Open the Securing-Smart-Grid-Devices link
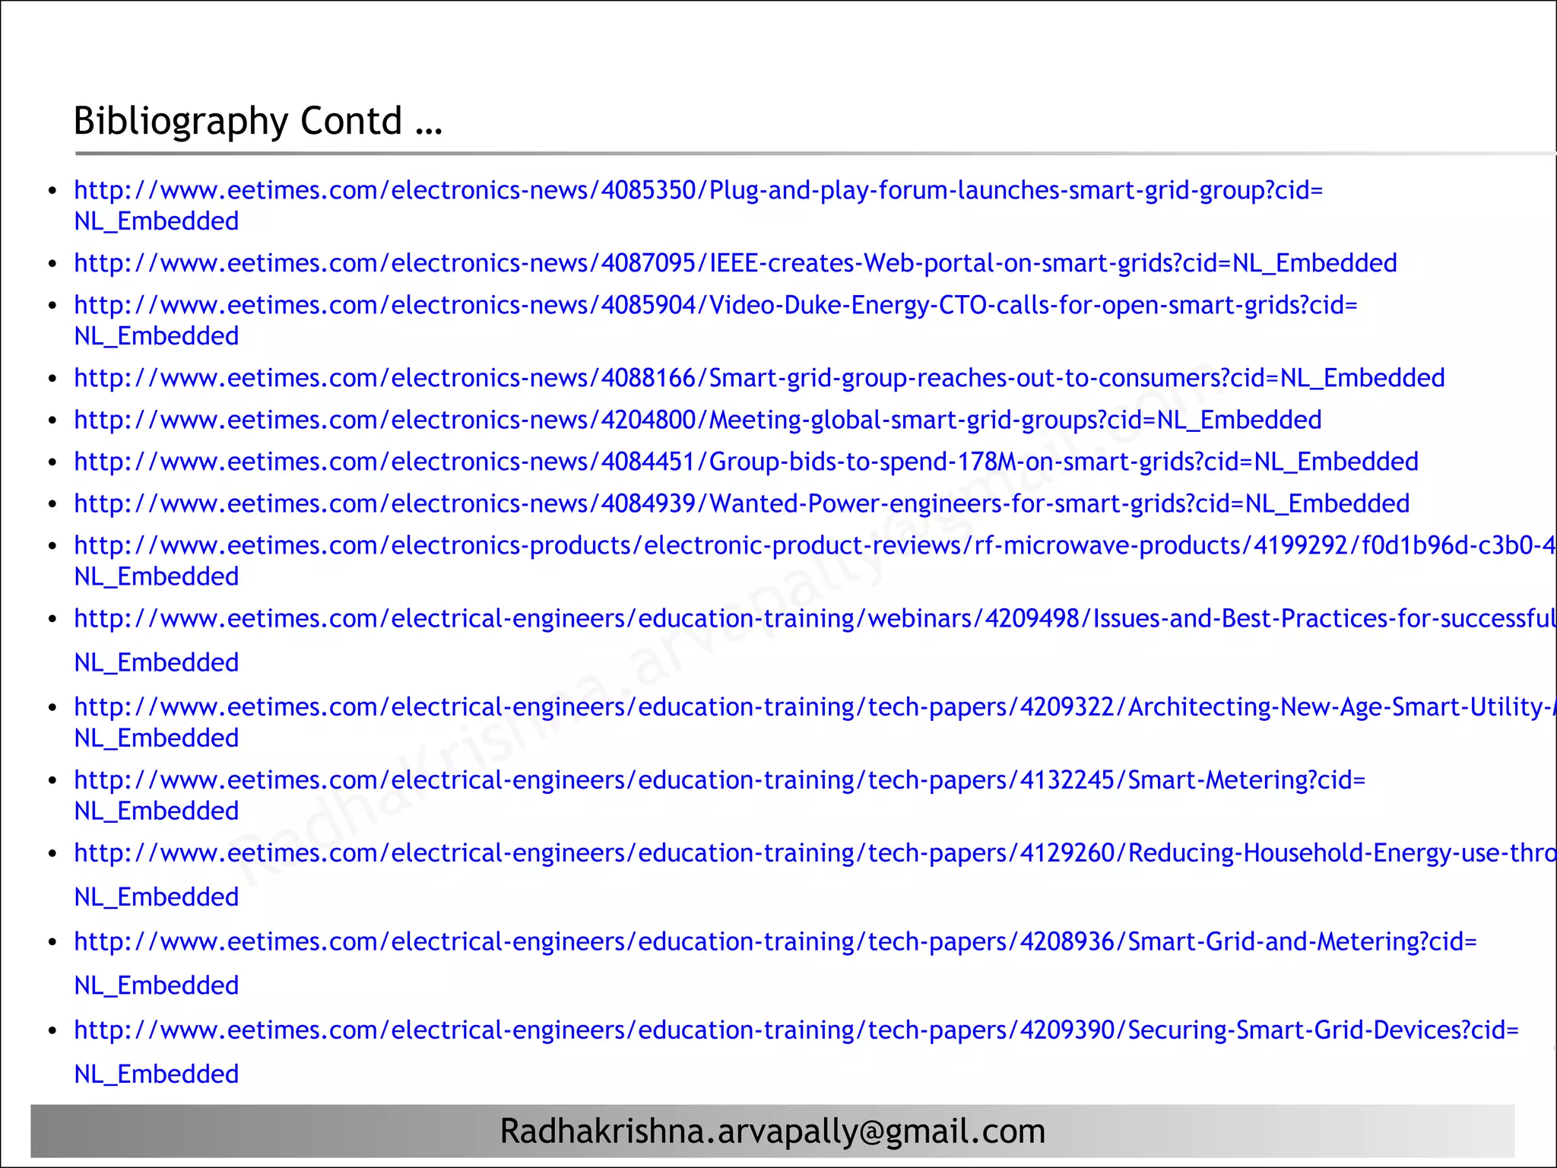Screen dimensions: 1557x1168 pos(796,1051)
